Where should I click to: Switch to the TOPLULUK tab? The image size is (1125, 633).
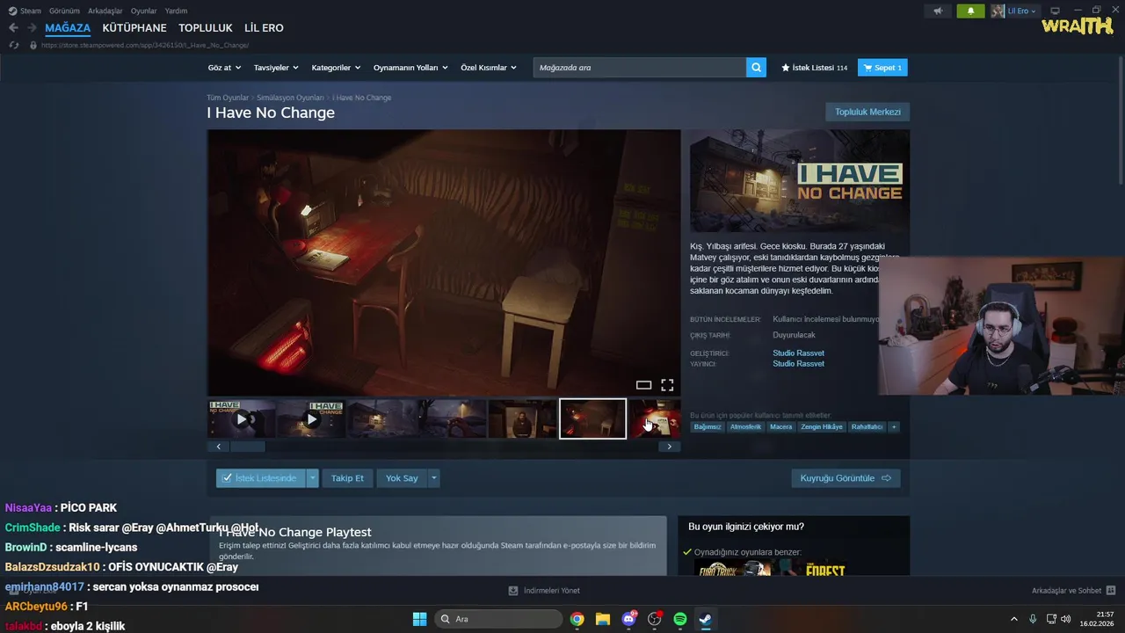206,28
